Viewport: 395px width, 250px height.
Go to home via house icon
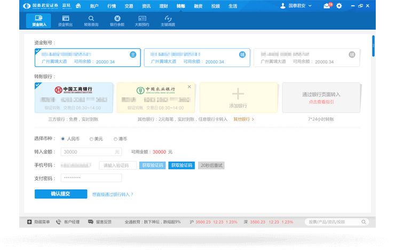(78, 5)
